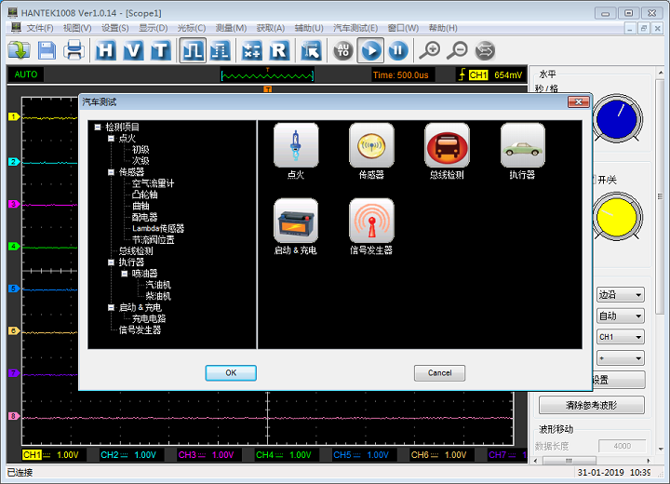The width and height of the screenshot is (670, 484).
Task: Toggle the CH1 label in channel bar
Action: click(32, 455)
